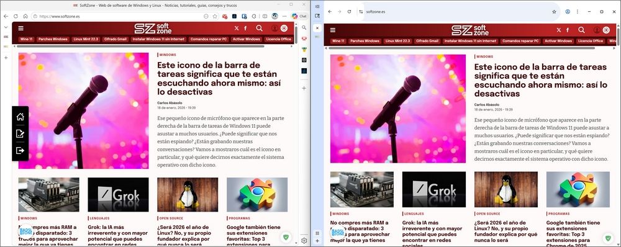Viewport: 621px width, 247px height.
Task: Reload the page in the left Edge window
Action: click(16, 16)
